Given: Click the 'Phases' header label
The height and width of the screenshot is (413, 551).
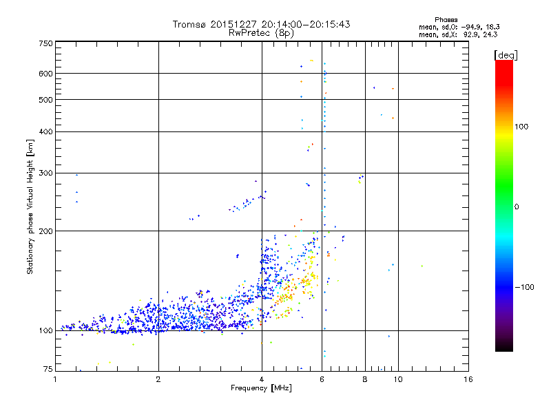Looking at the screenshot, I should [446, 20].
